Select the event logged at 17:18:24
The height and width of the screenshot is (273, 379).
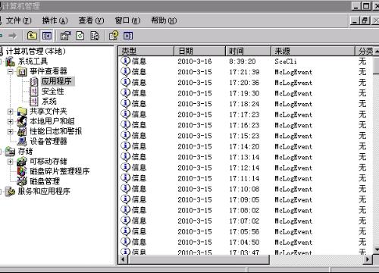coord(245,104)
